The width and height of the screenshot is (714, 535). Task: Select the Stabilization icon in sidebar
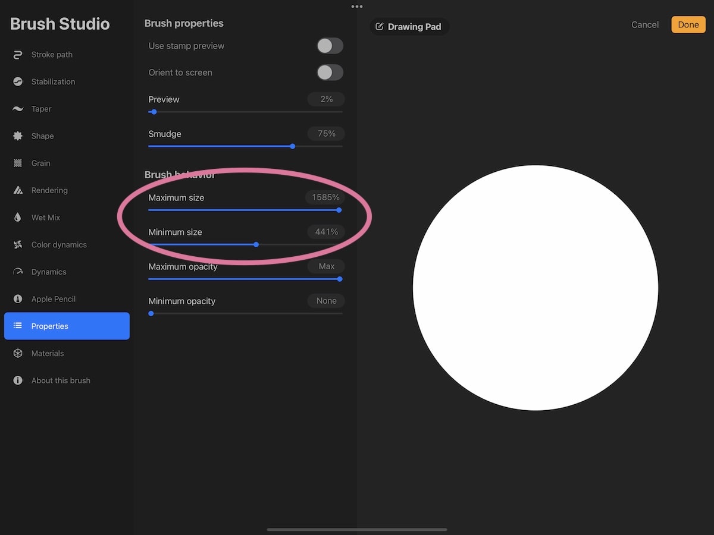point(18,82)
